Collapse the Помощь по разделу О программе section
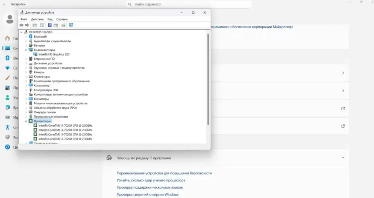Viewport: 374px width, 198px height. click(x=343, y=158)
